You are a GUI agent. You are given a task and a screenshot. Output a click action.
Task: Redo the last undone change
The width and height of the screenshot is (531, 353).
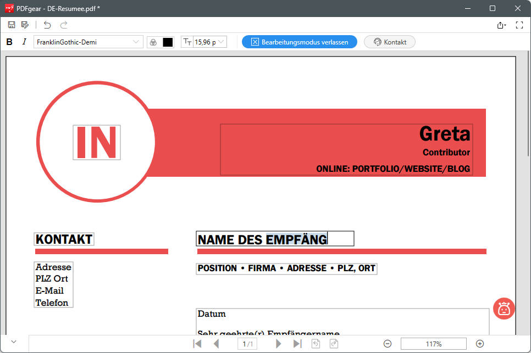[x=64, y=25]
